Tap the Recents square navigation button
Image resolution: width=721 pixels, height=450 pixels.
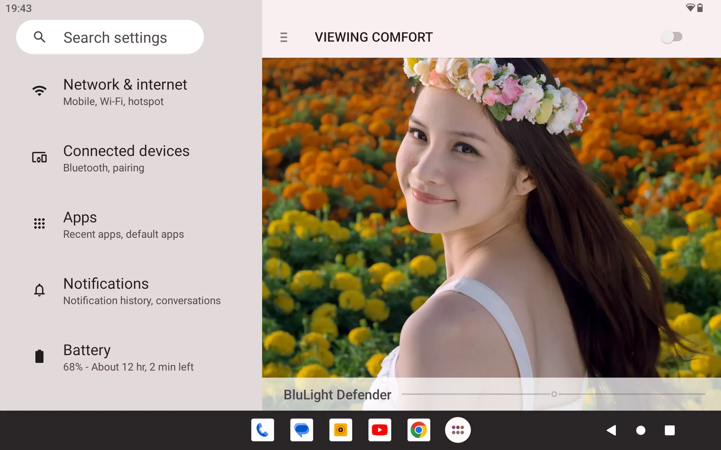(x=670, y=430)
